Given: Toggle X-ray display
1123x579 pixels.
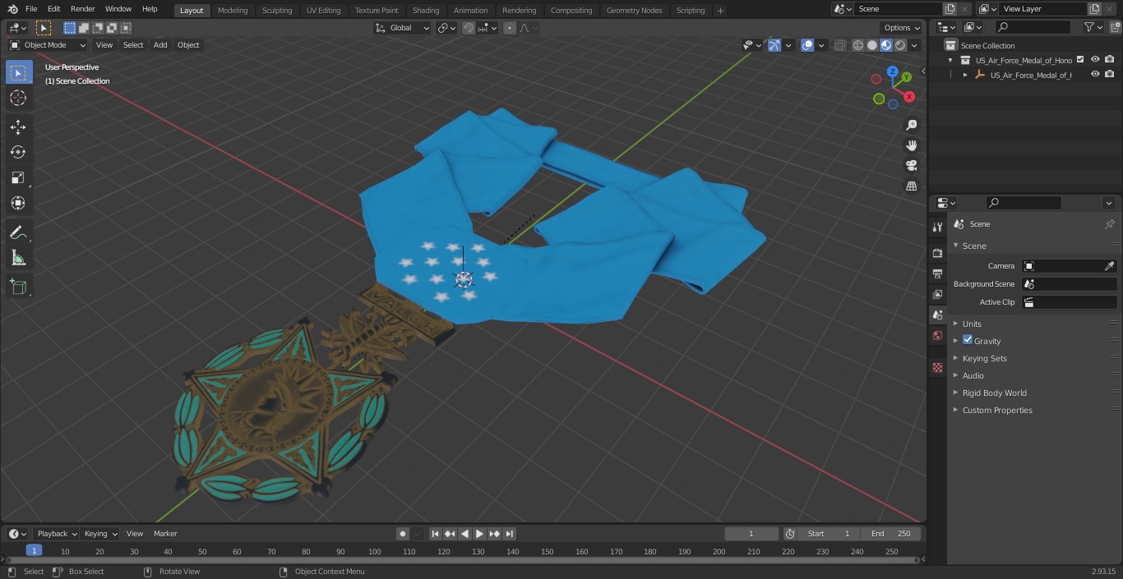Looking at the screenshot, I should [x=839, y=45].
